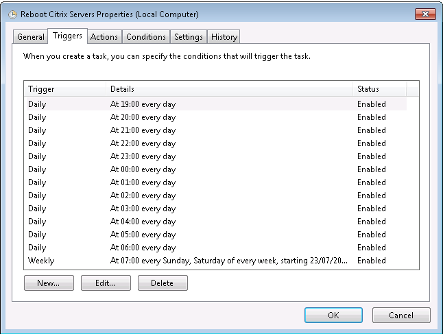Click the 'Weekly' trigger type cell
The height and width of the screenshot is (334, 443).
41,260
